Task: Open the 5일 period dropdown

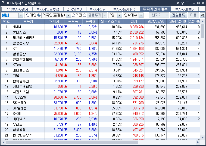Action: pos(119,15)
